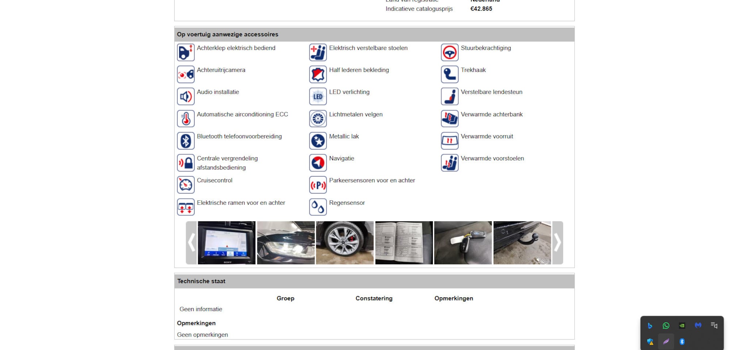
Task: Click the Trekhaak tow hook icon
Action: (x=449, y=74)
